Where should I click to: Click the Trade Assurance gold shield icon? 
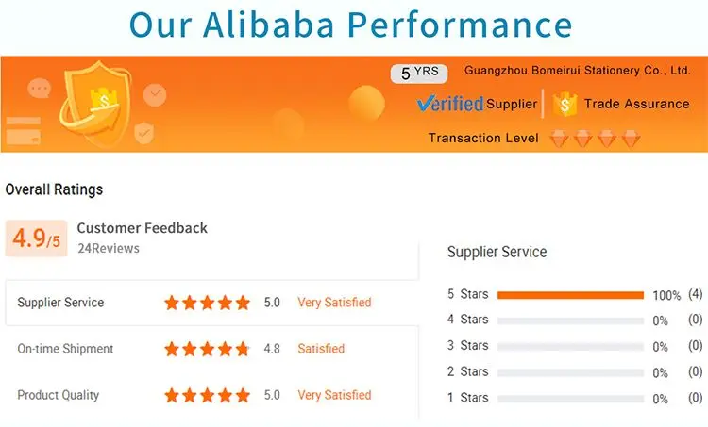565,104
